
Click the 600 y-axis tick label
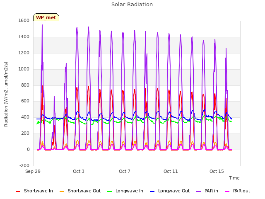(25, 101)
